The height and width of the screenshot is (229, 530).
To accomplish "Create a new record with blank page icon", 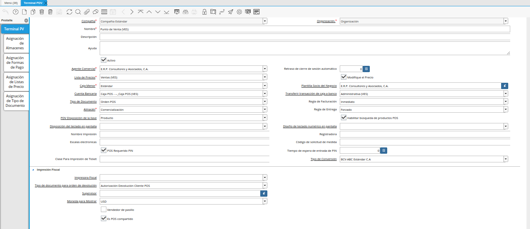I will coord(24,12).
